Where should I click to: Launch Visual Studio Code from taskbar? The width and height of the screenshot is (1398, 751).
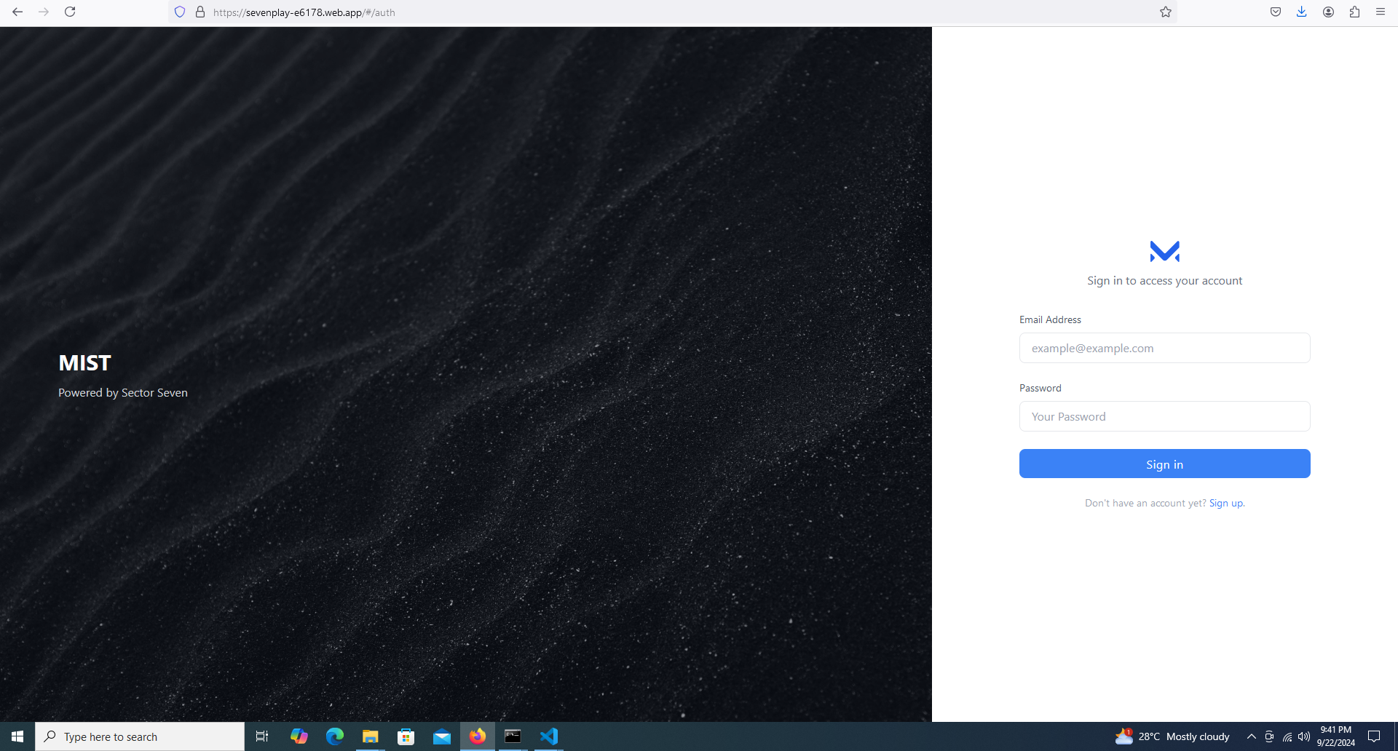point(549,736)
